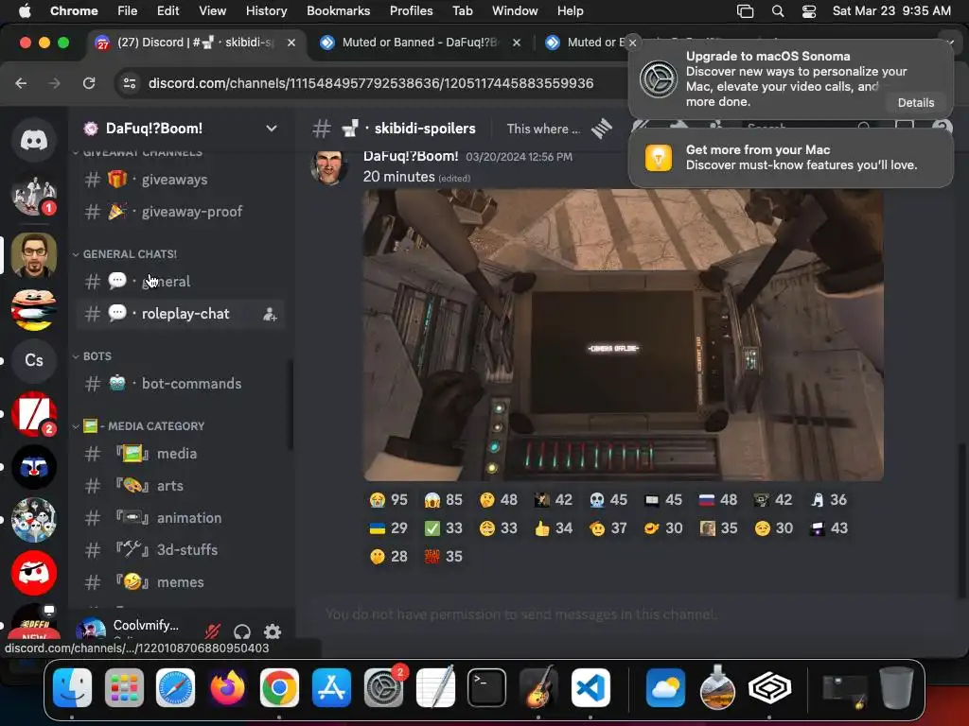The image size is (969, 726).
Task: Toggle deafen headphones in user panel
Action: 242,631
